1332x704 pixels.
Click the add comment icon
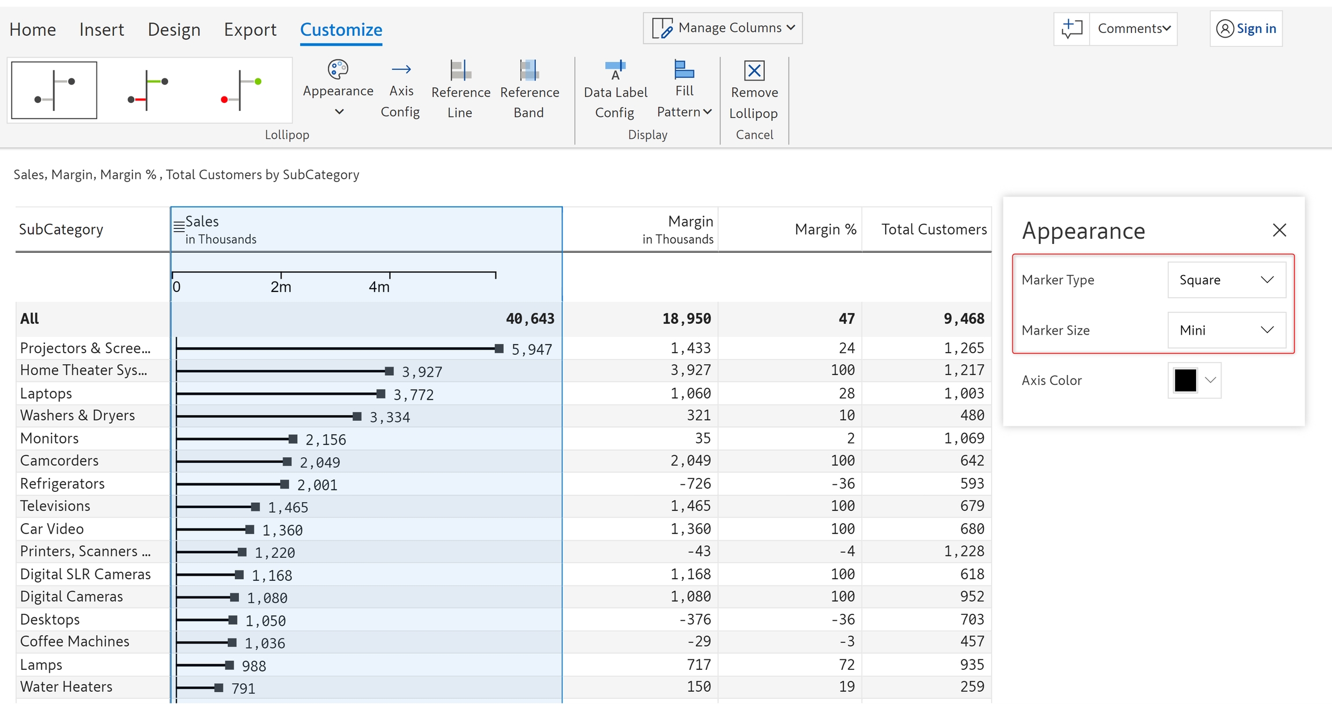[1072, 28]
